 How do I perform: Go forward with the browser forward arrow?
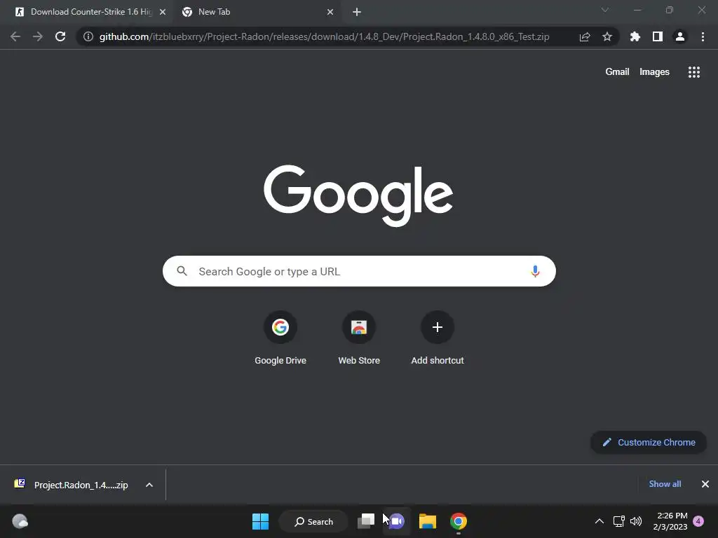pyautogui.click(x=38, y=36)
